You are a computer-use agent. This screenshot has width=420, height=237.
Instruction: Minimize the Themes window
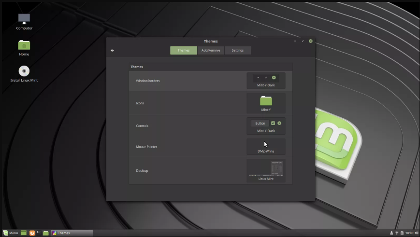point(295,41)
